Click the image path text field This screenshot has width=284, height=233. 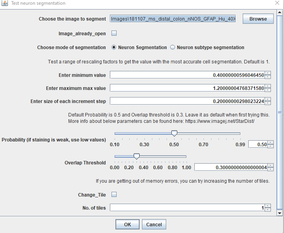coord(173,19)
